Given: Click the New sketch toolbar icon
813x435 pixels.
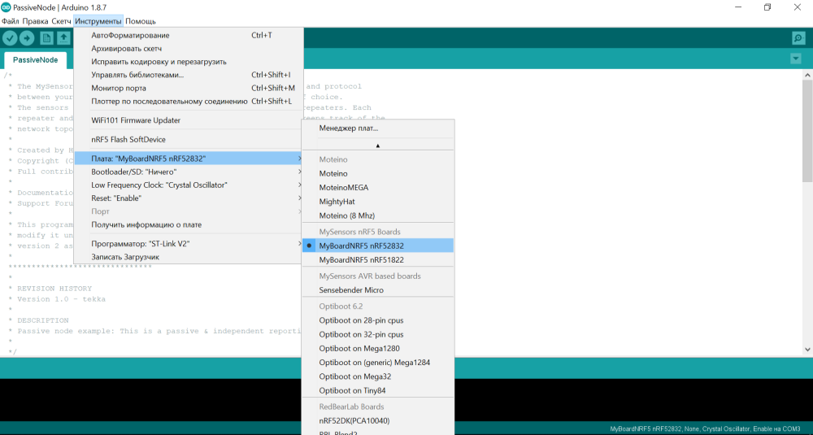Looking at the screenshot, I should tap(47, 38).
